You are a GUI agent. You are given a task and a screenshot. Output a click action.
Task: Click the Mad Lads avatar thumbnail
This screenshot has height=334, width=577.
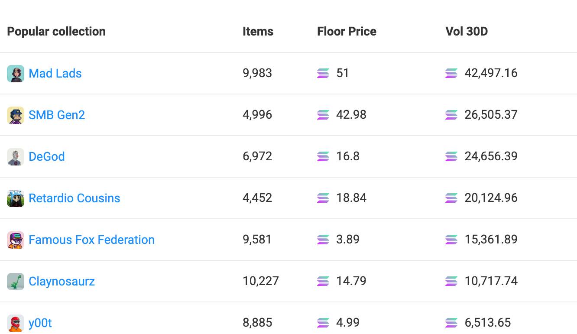pos(16,74)
